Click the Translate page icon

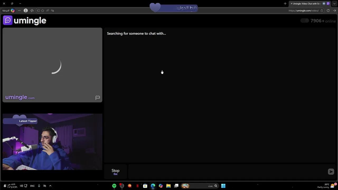(52, 11)
